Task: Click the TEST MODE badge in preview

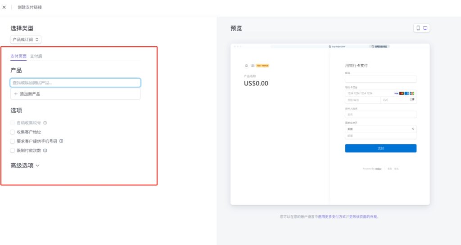Action: (x=262, y=66)
